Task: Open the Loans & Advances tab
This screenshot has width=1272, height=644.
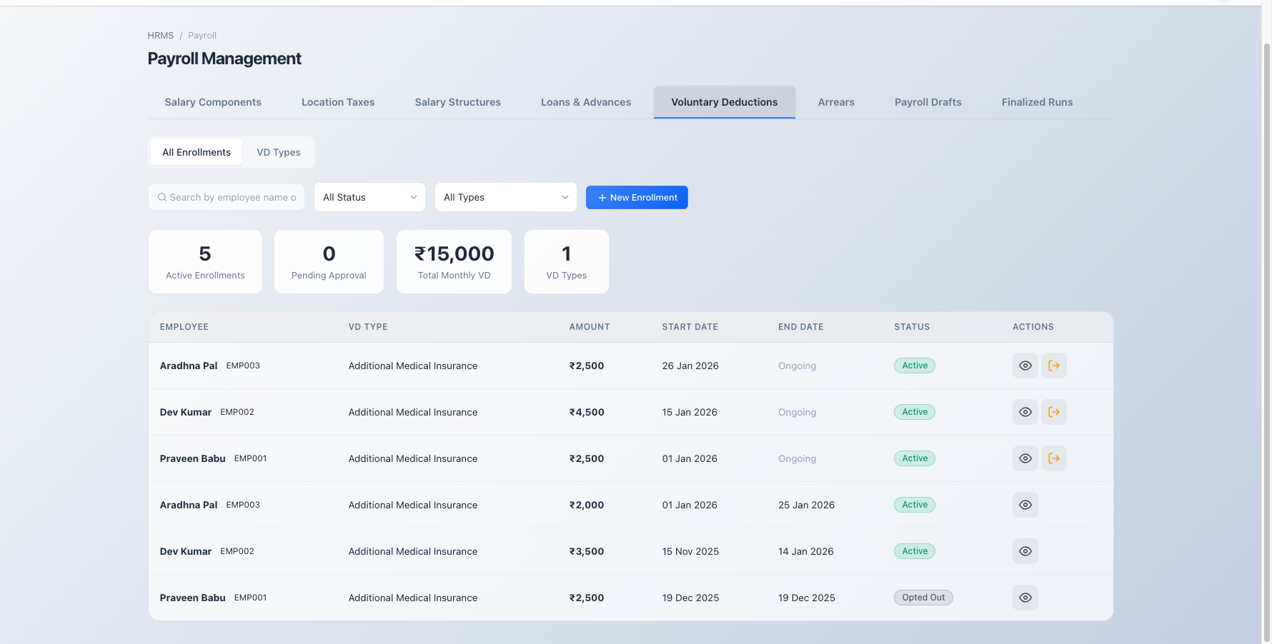Action: 586,102
